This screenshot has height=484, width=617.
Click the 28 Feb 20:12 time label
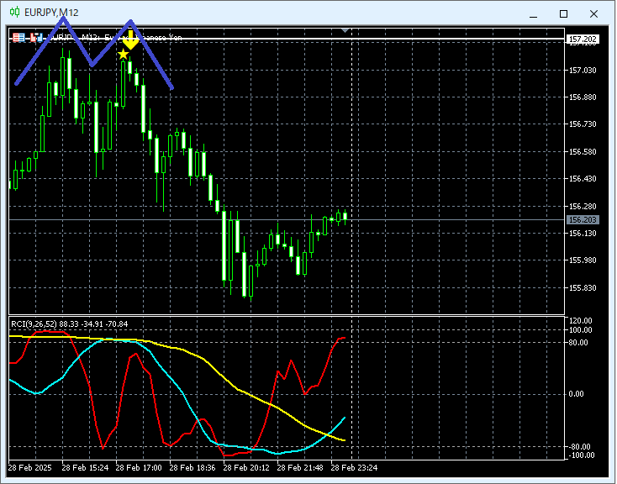tap(246, 468)
